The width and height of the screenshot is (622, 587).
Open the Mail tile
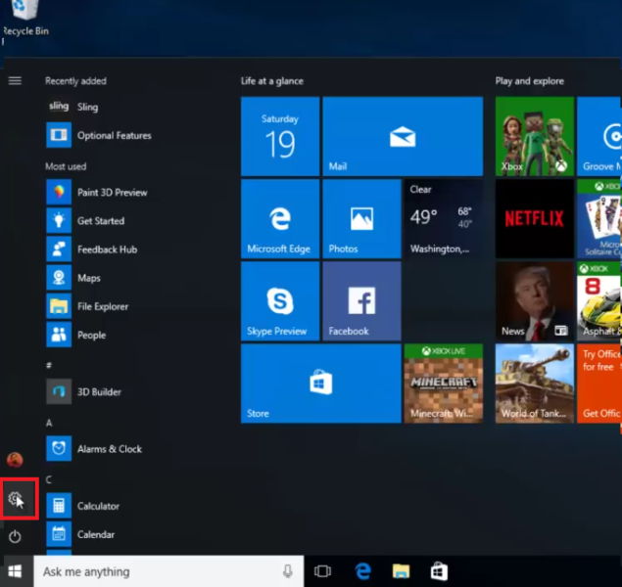click(403, 136)
